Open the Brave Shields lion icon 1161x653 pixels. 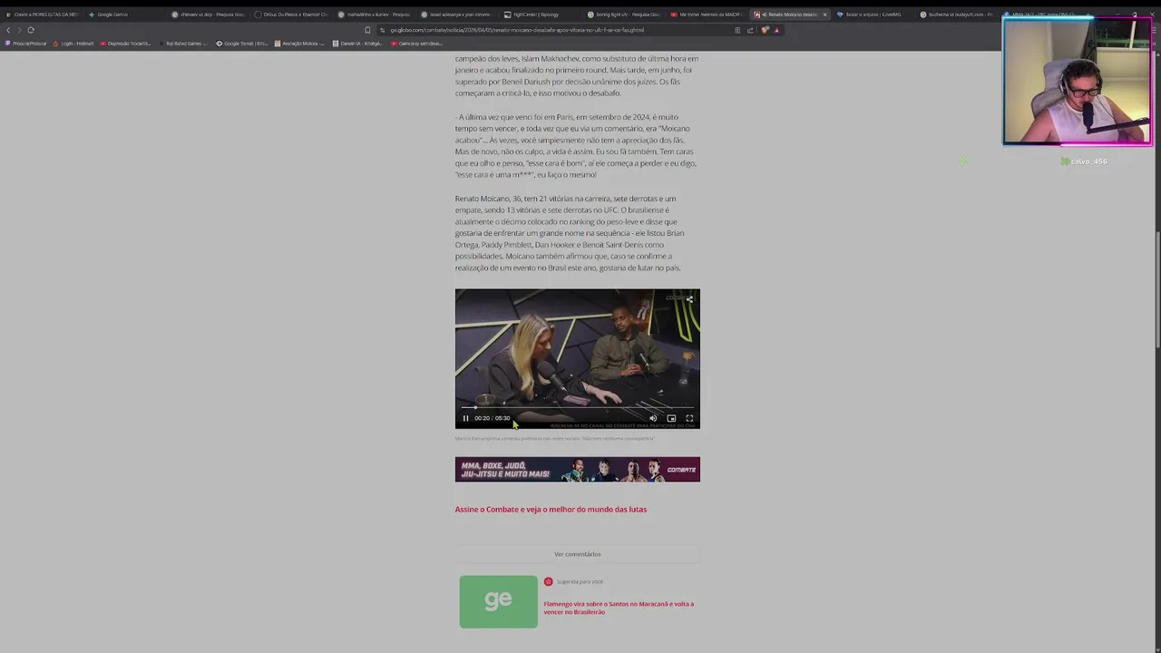(765, 30)
